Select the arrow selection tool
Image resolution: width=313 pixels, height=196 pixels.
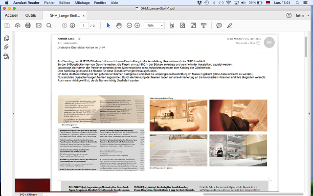tap(109, 25)
